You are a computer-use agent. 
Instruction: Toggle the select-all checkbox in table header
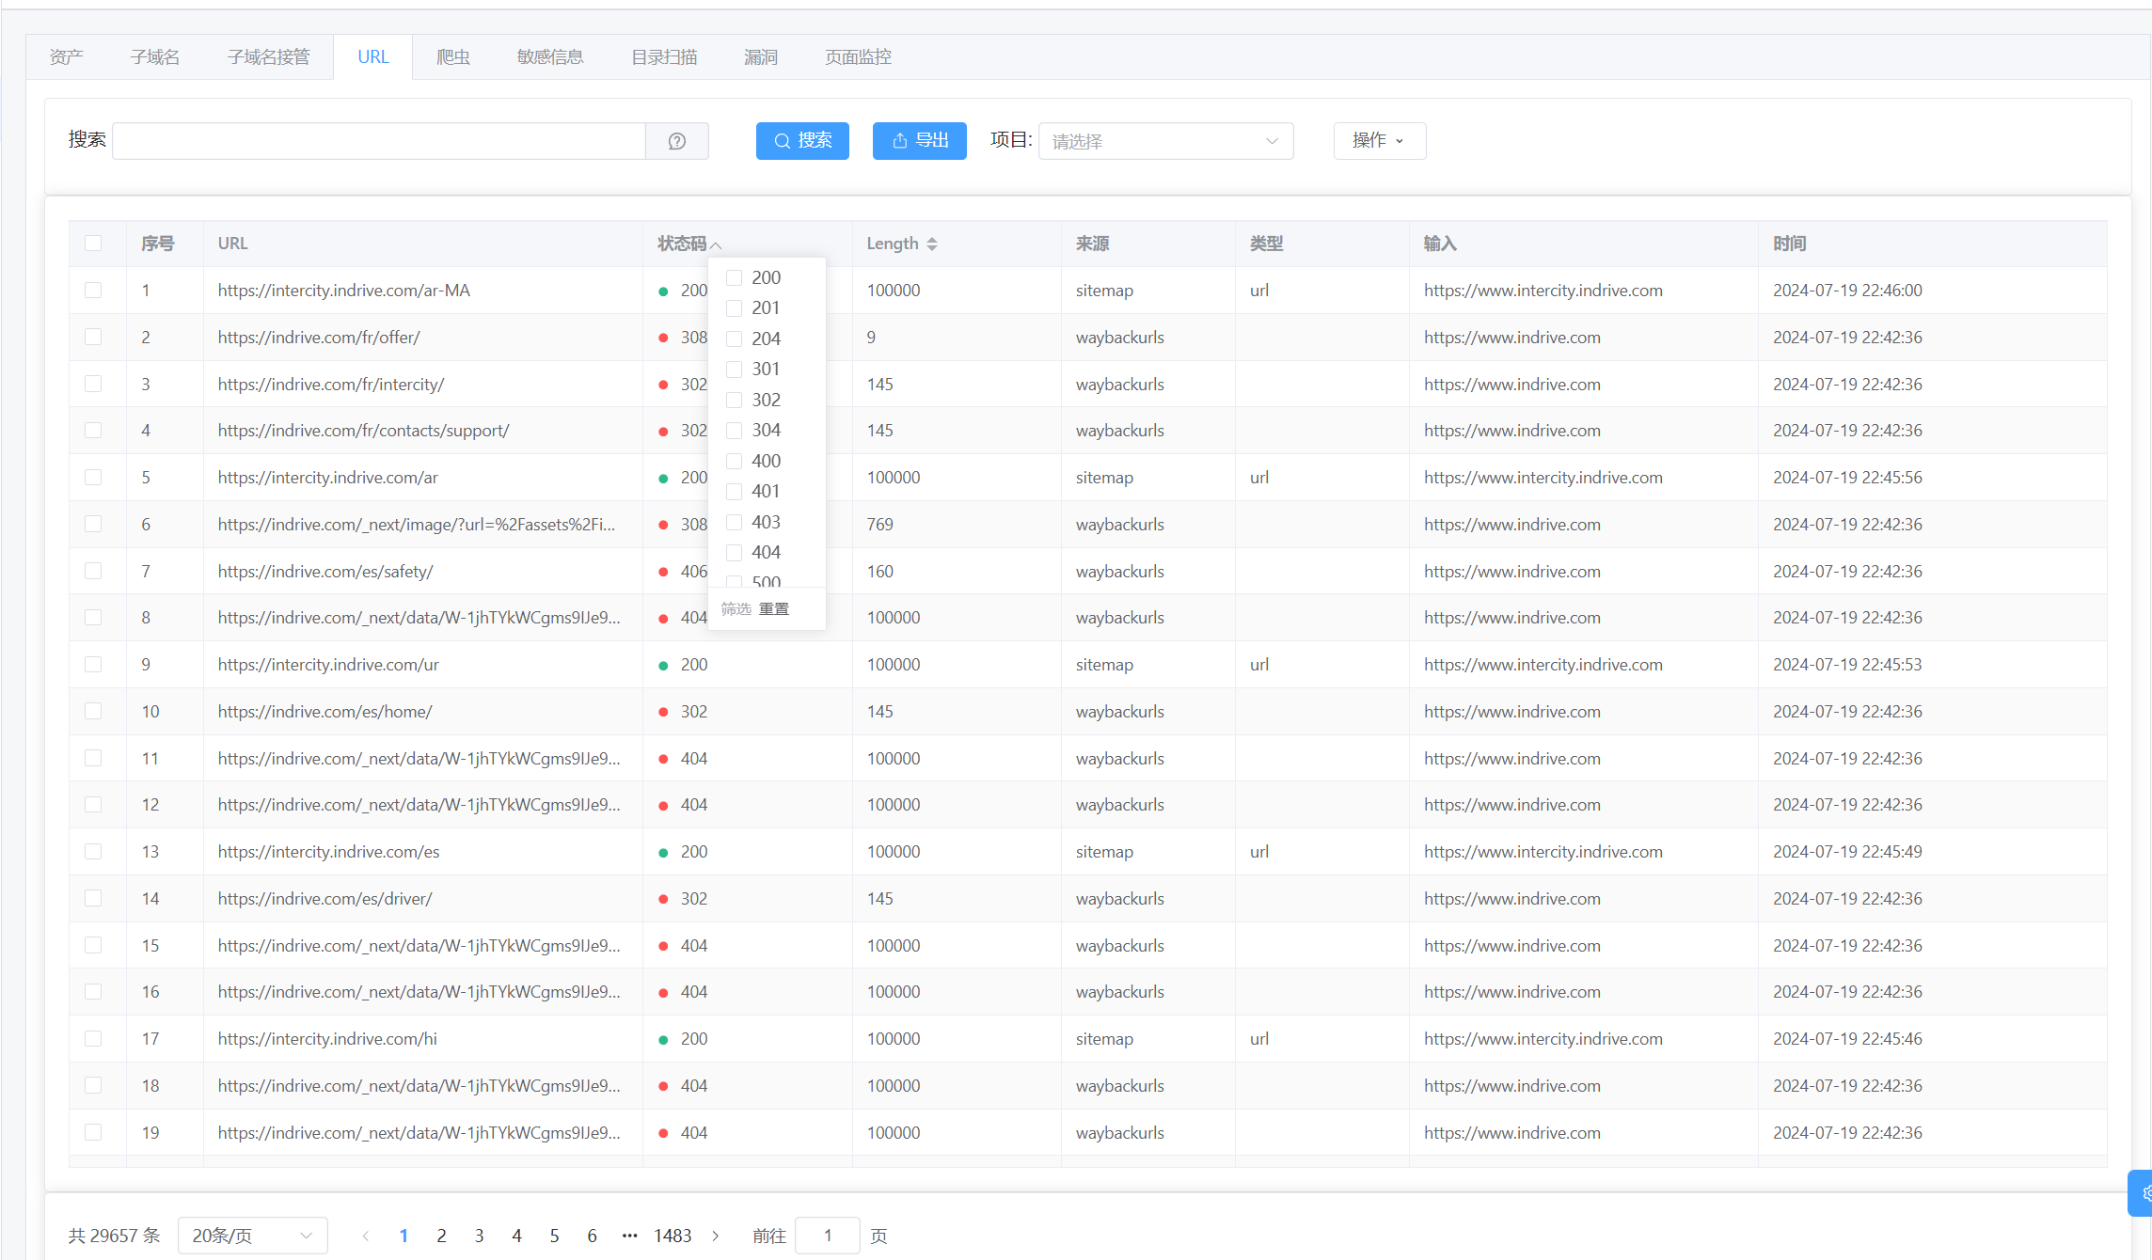[93, 244]
